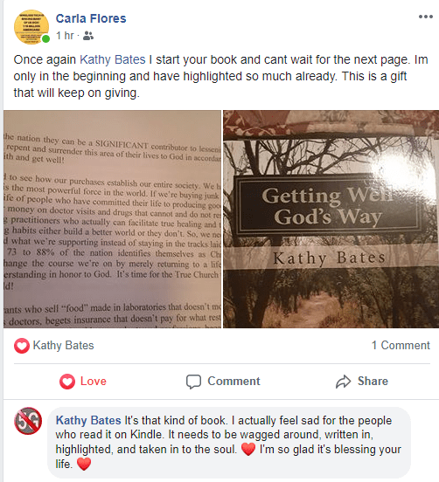View who reacted: Kathy Bates
439x482 pixels.
(64, 345)
